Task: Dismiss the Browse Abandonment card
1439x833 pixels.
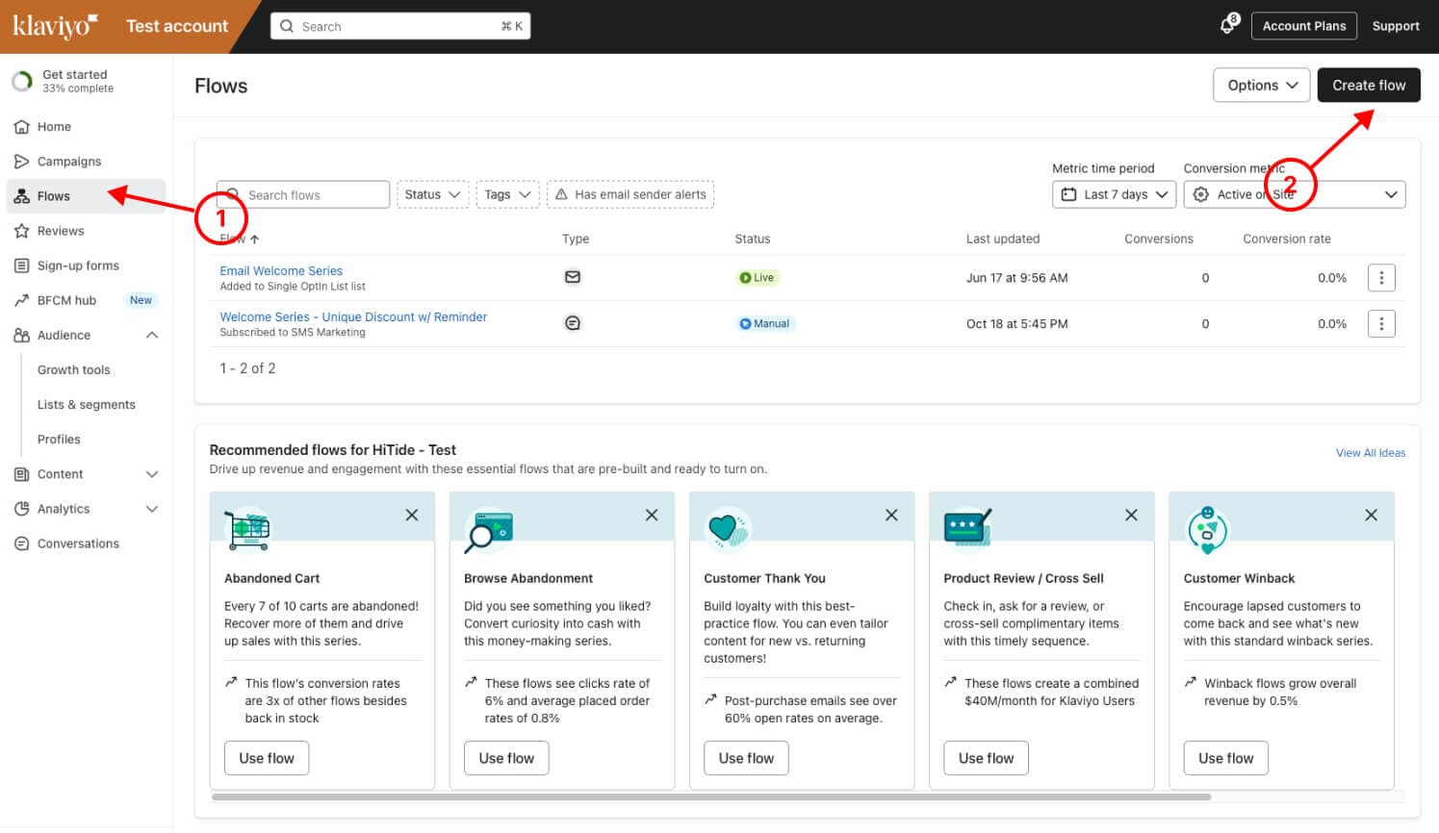Action: 652,516
